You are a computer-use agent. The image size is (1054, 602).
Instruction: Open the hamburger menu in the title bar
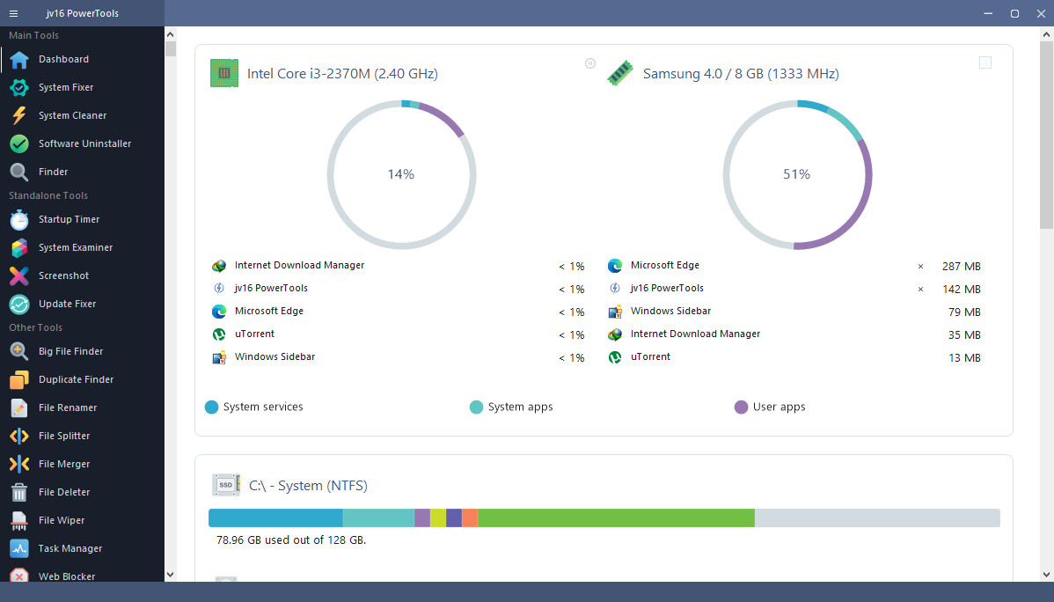coord(13,13)
